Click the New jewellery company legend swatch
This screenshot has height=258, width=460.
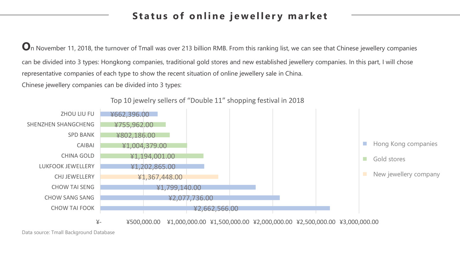365,174
